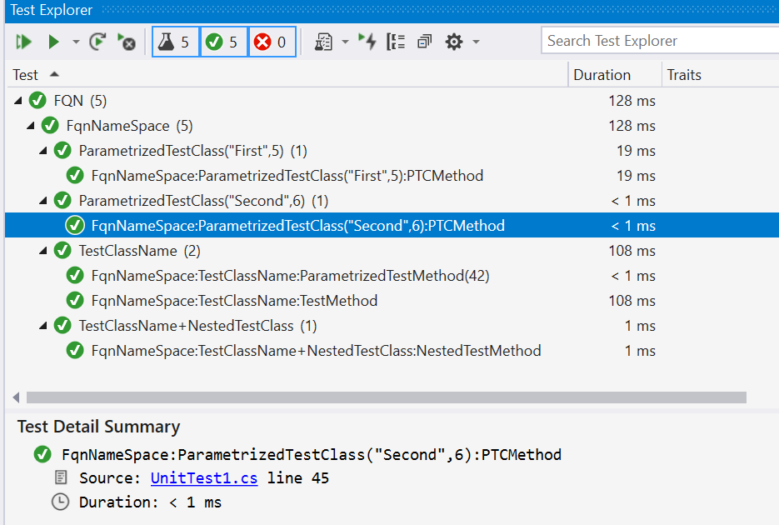Collapse ParametrizedTestClass("First",5) group

point(43,151)
